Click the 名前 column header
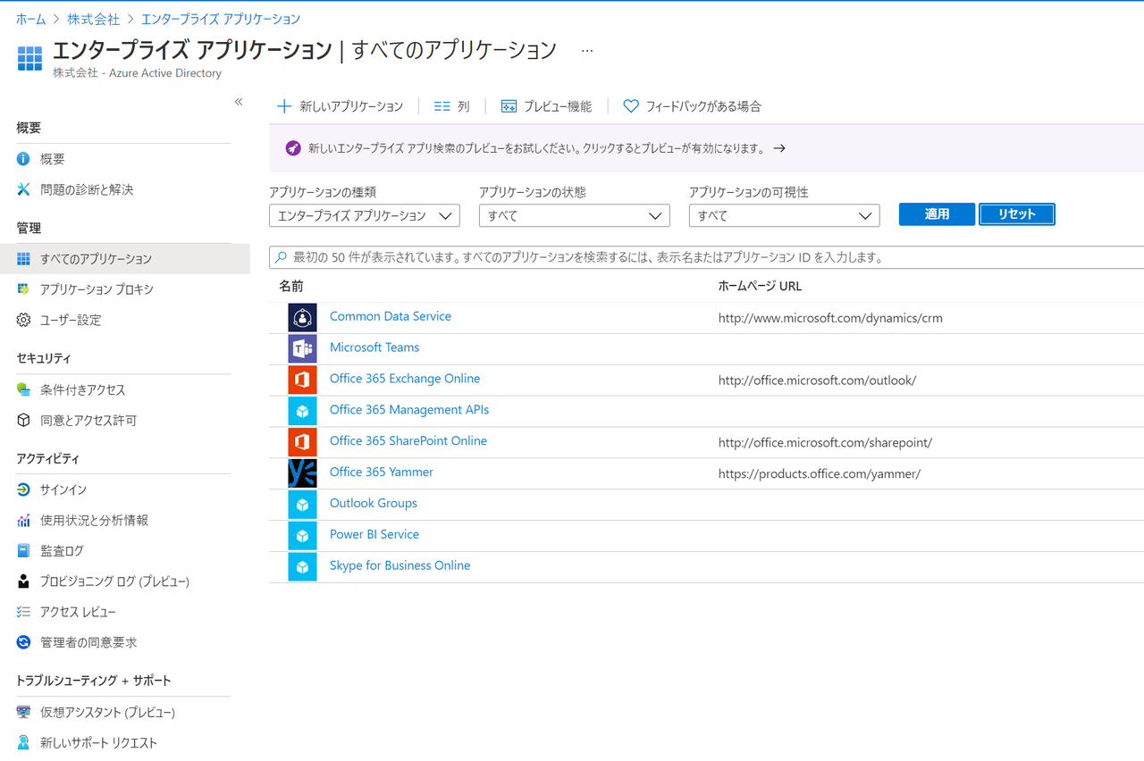Viewport: 1144px width, 761px height. [291, 287]
